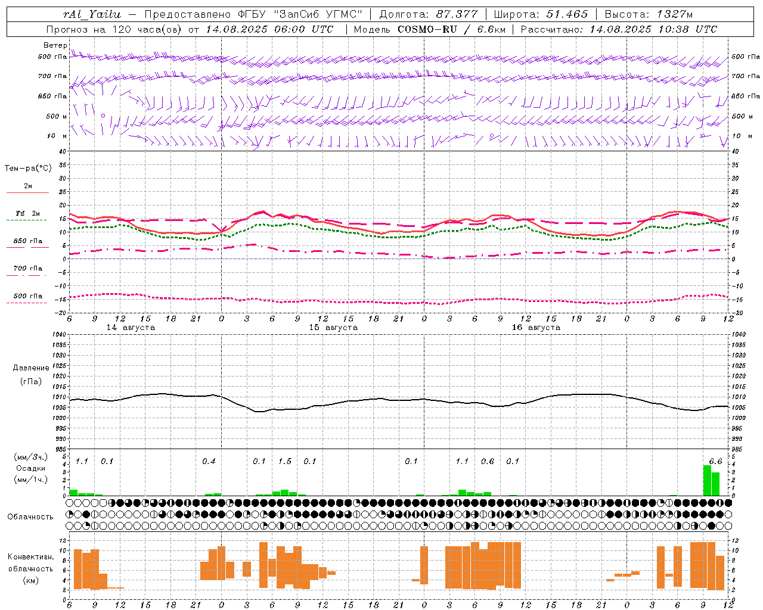Viewport: 763px width, 610px height.
Task: Click the 0.4 precipitation amount value
Action: 209,462
